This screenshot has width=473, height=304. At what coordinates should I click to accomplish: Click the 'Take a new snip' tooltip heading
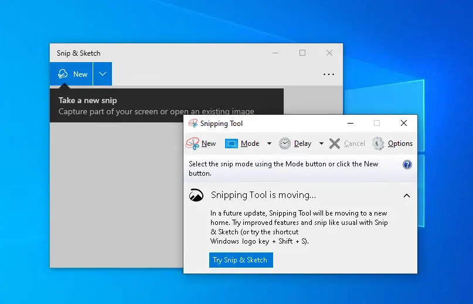[x=87, y=100]
